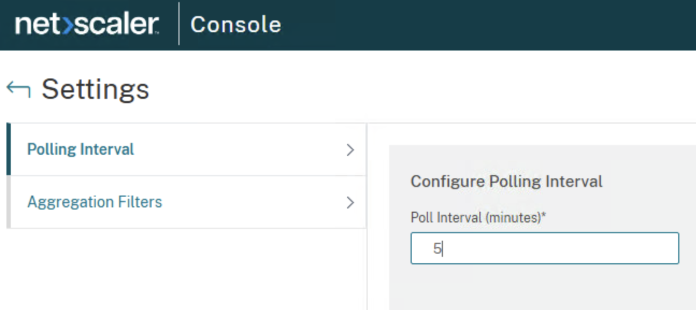Click the Configure Polling Interval heading
696x310 pixels.
tap(506, 181)
